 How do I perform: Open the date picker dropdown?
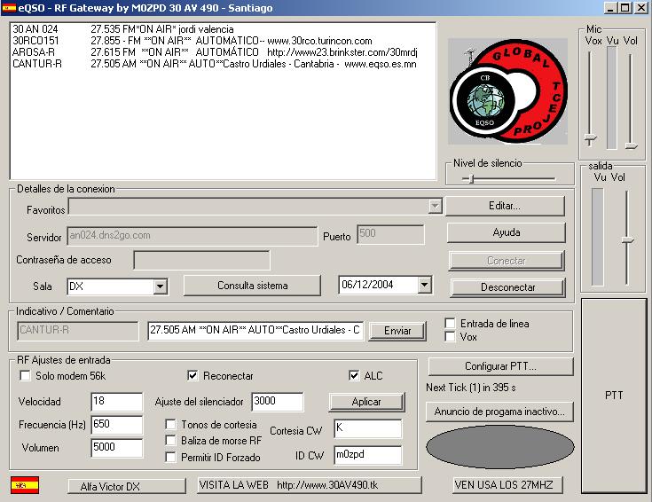tap(424, 286)
